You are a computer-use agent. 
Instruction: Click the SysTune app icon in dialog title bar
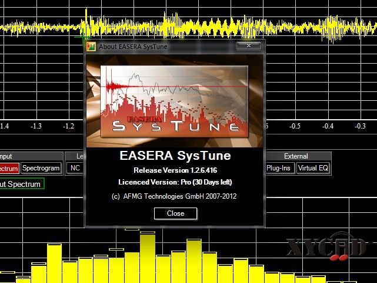[91, 47]
